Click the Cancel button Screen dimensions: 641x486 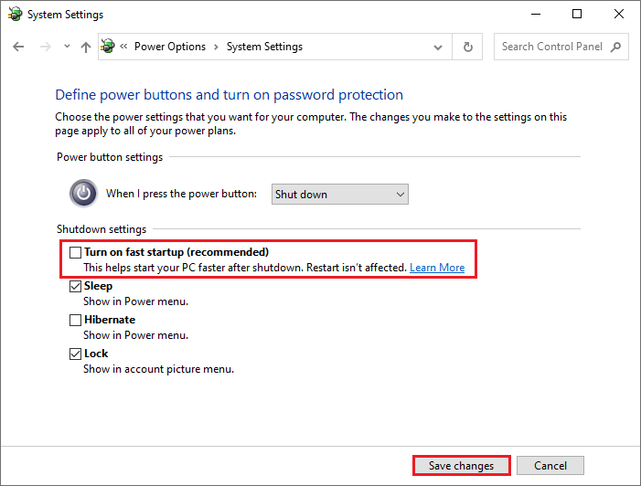click(550, 466)
